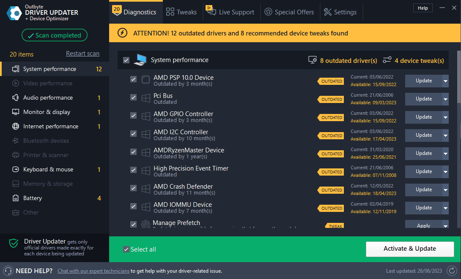Click the Help button

pyautogui.click(x=423, y=8)
